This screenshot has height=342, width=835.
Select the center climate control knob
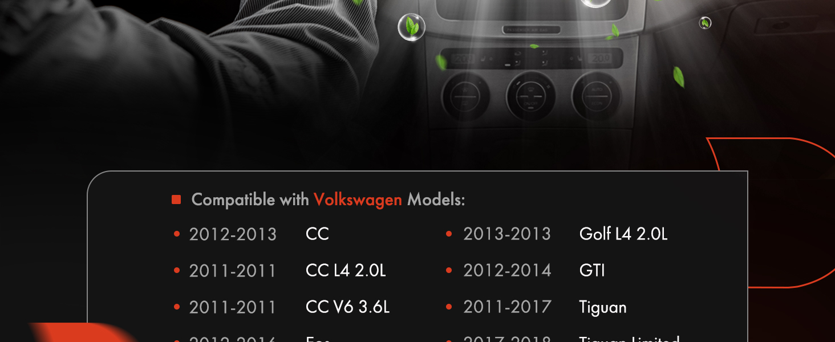(530, 96)
